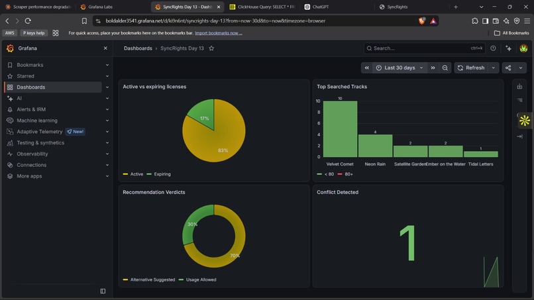Open the AWS bookmark
This screenshot has height=300, width=534.
[x=9, y=33]
